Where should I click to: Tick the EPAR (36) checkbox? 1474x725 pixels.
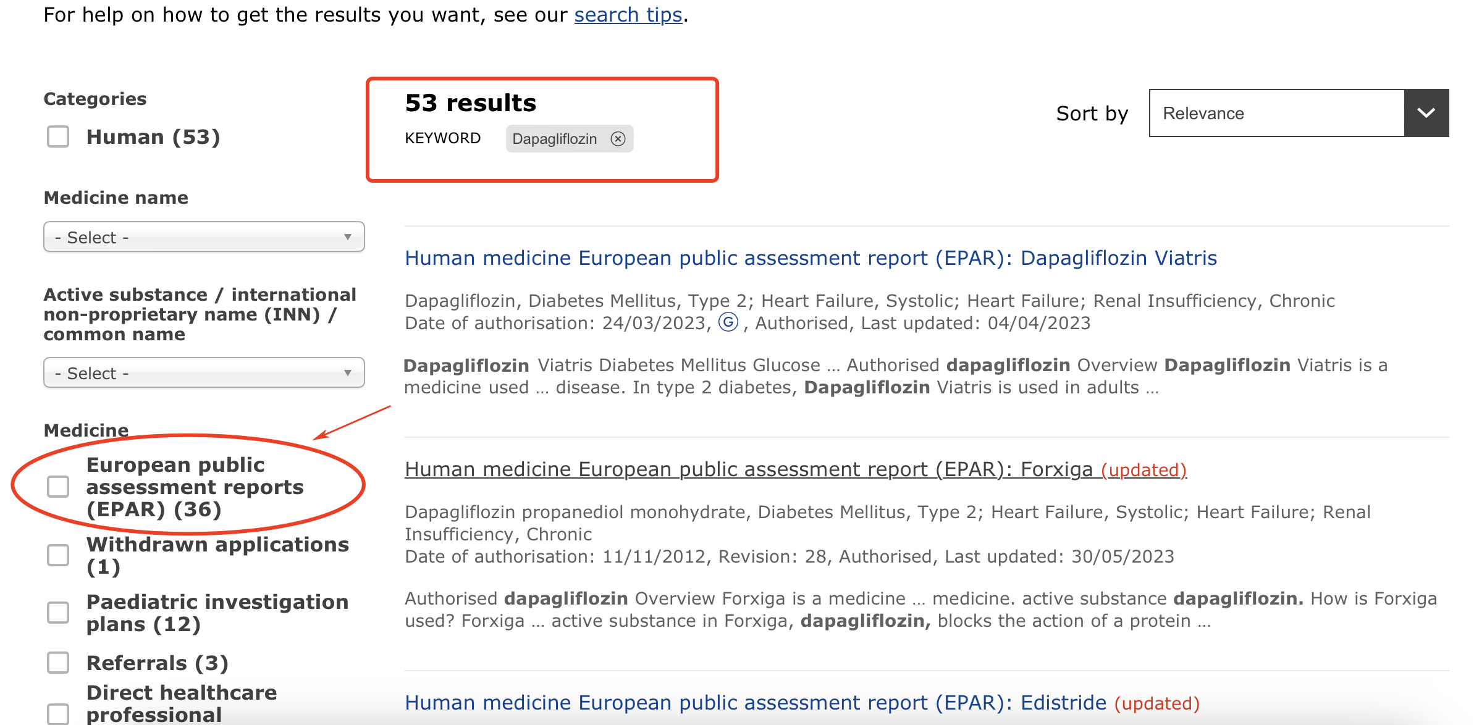tap(58, 487)
